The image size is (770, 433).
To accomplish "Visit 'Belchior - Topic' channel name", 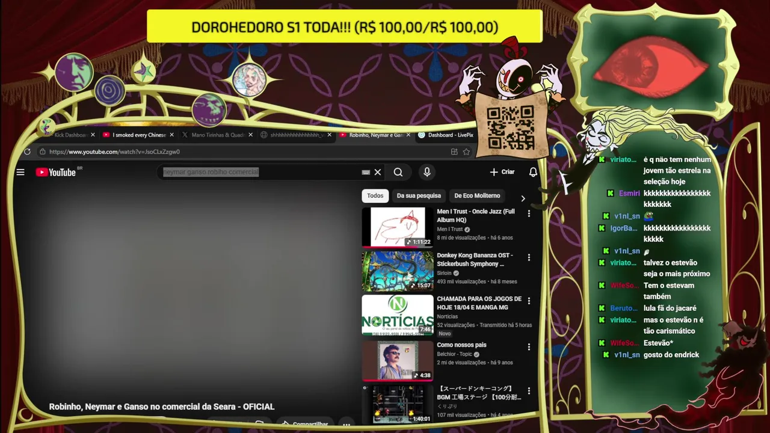I will [454, 354].
